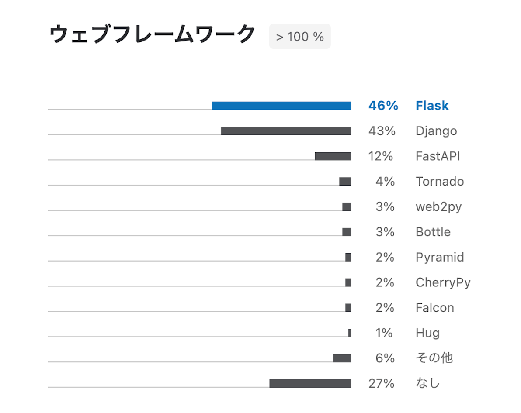
Task: Click the web2py label
Action: coord(438,207)
